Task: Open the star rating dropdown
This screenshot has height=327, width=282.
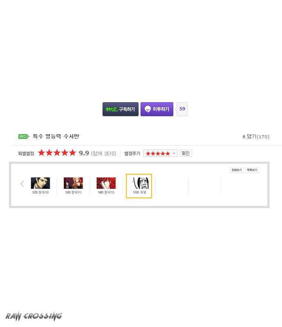Action: coord(160,154)
